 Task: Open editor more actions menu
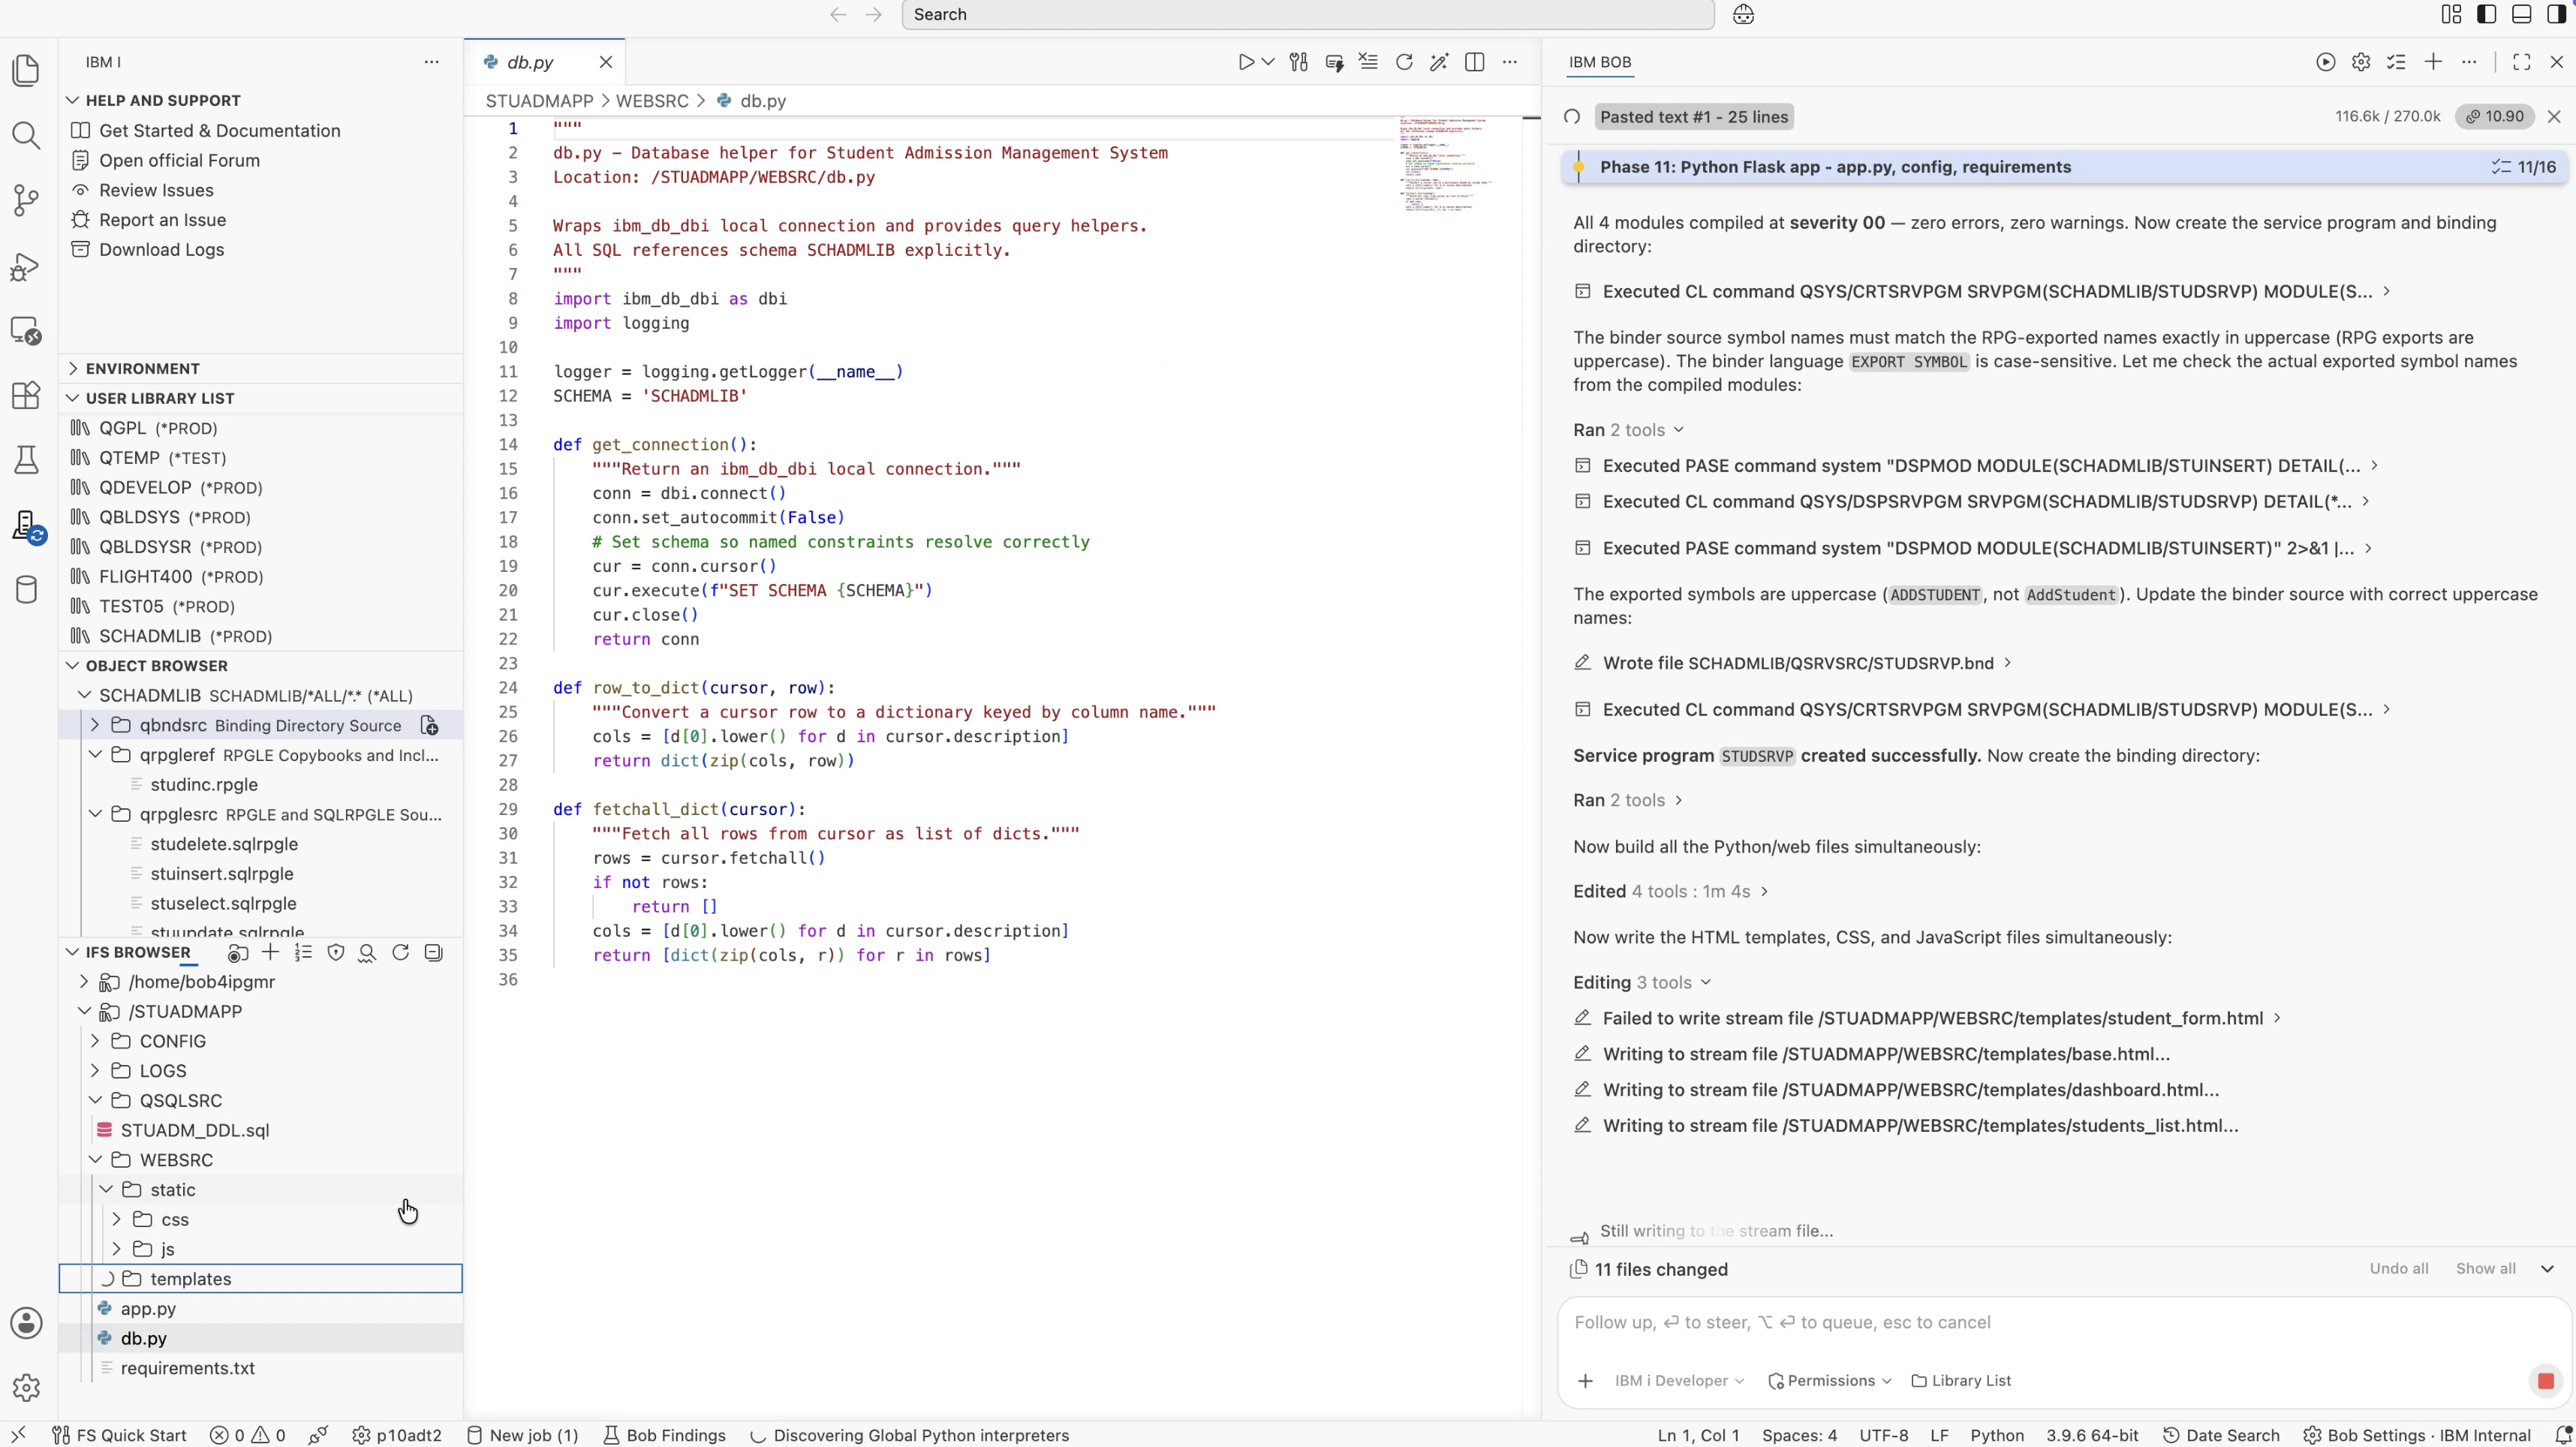click(1509, 62)
